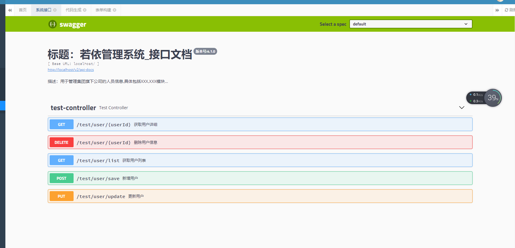Close the 代码生成 tab via x icon
515x248 pixels.
point(85,10)
